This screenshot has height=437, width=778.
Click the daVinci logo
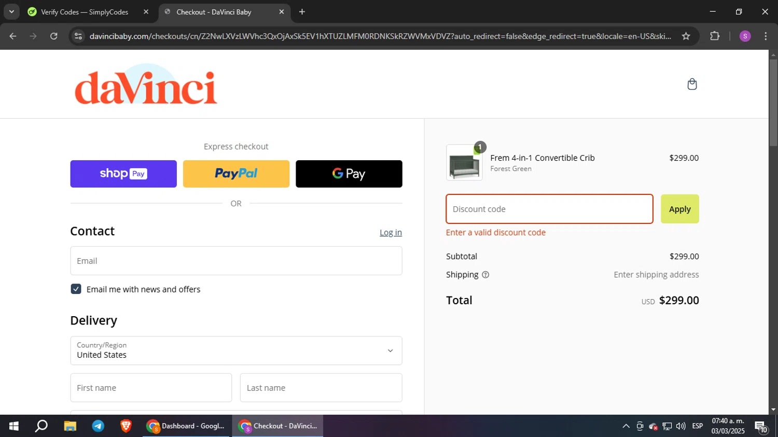pyautogui.click(x=146, y=84)
